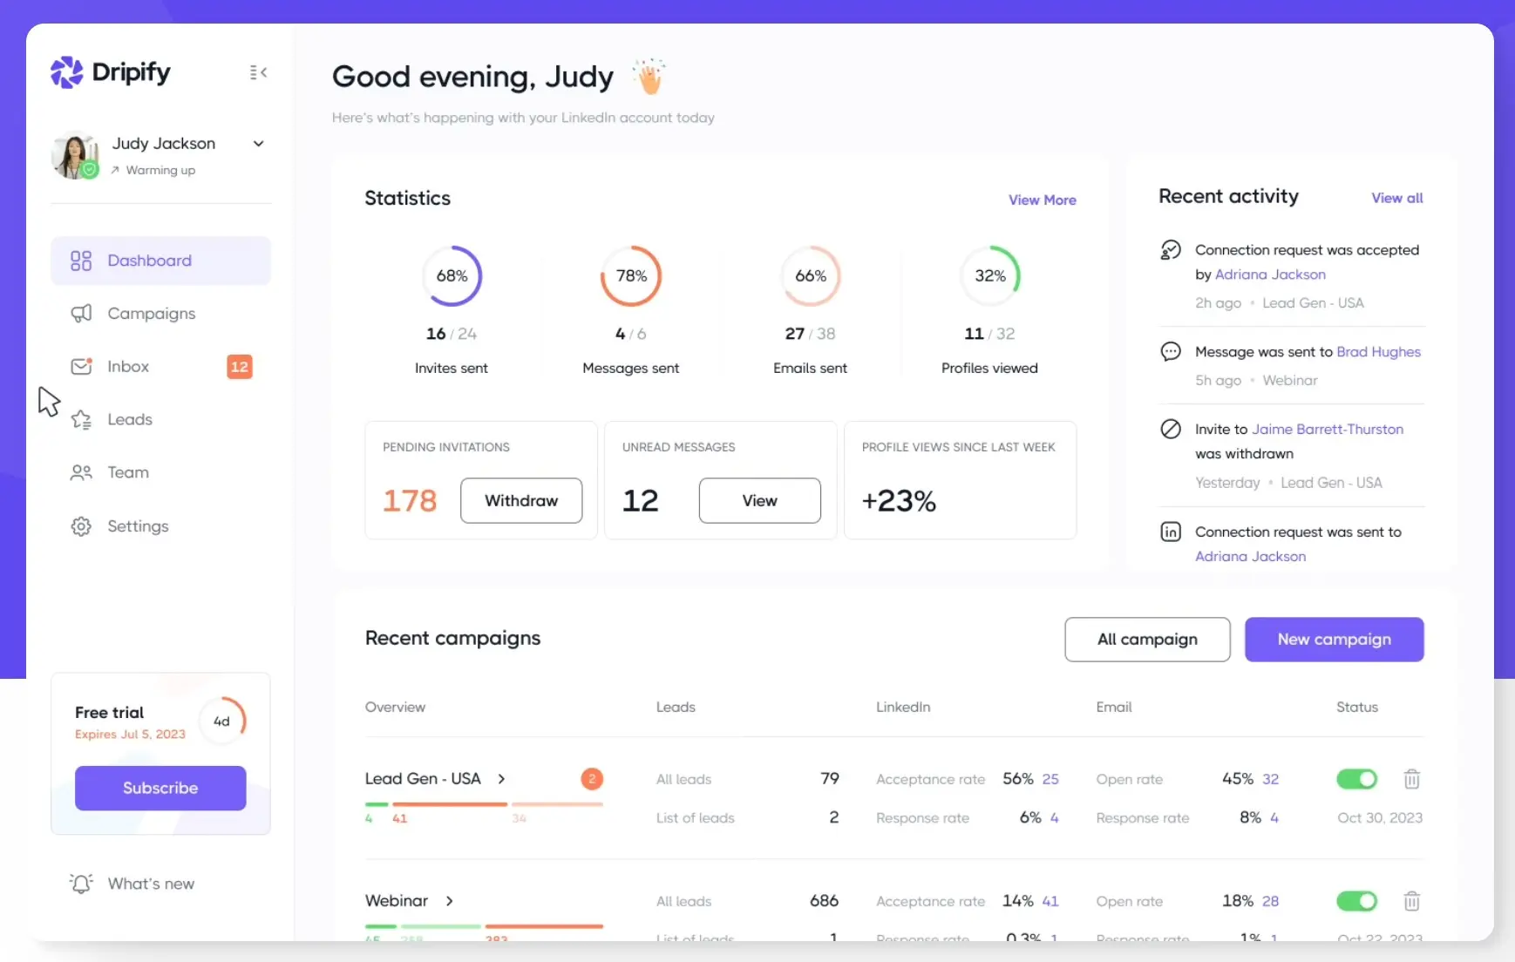This screenshot has width=1515, height=962.
Task: Click the LinkedIn icon in Recent activity
Action: [x=1171, y=532]
